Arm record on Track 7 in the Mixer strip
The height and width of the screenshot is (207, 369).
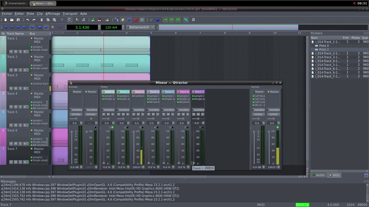194,114
